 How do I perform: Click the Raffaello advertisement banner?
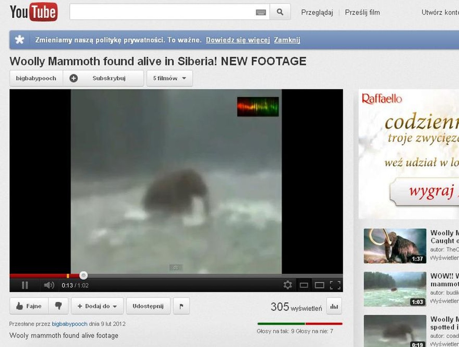(409, 154)
